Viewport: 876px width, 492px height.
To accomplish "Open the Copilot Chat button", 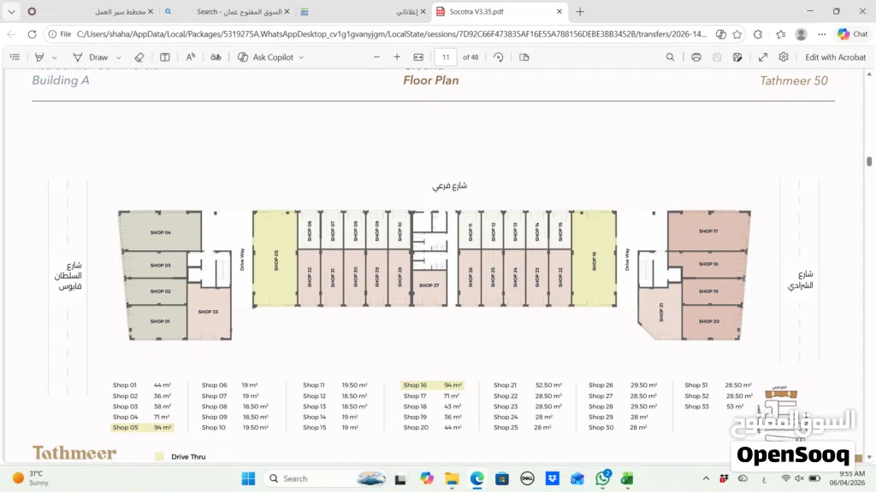I will (853, 34).
